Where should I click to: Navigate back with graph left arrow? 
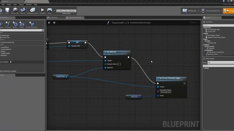(x=49, y=23)
